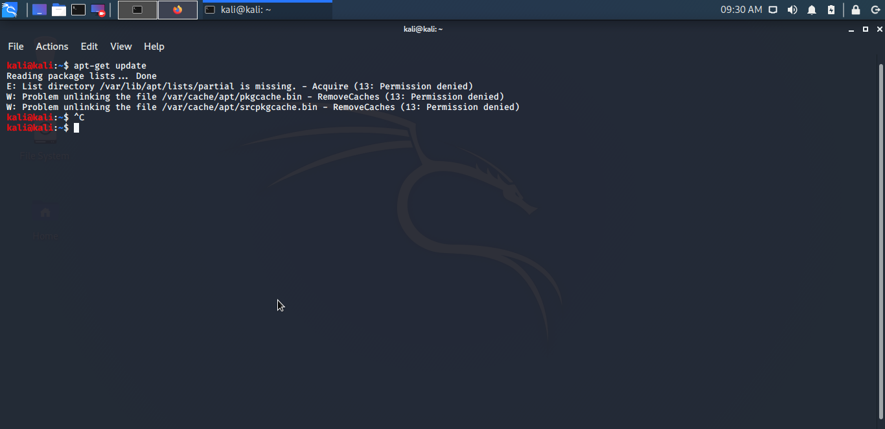Click the 09:30 AM clock
The image size is (885, 429).
(x=741, y=10)
